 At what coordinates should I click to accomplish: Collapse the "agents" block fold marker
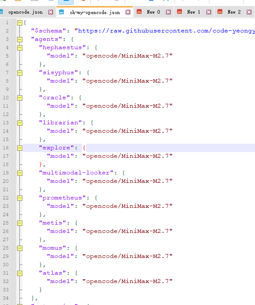20,40
